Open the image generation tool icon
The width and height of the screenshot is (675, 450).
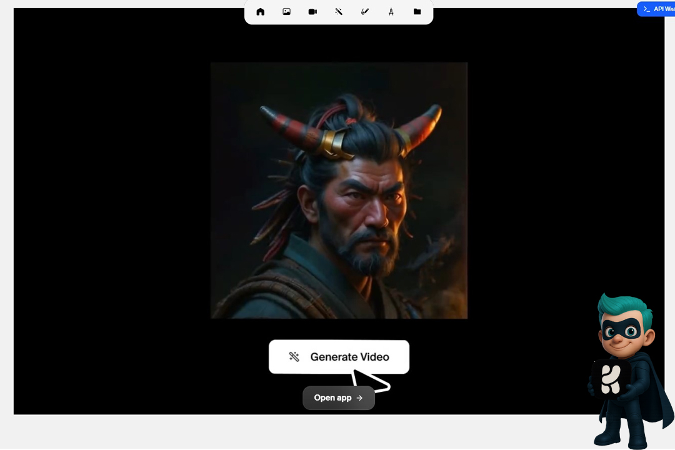pos(286,12)
